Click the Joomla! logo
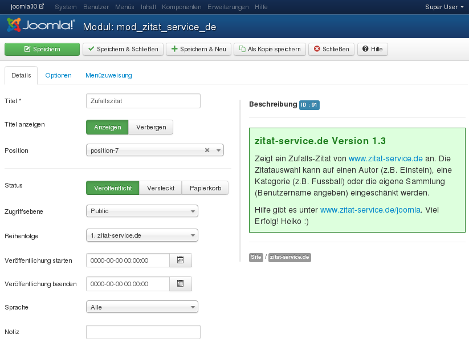Screen dimensions: 469x342 [x=40, y=25]
